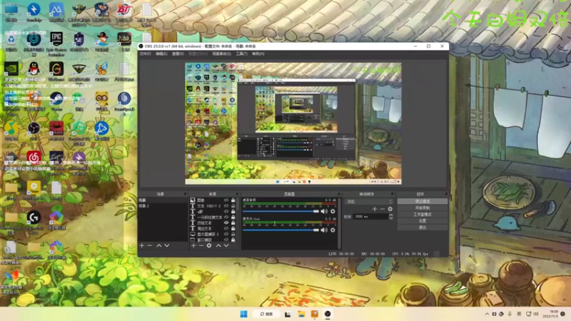Show hidden system tray icons chevron

click(x=487, y=314)
